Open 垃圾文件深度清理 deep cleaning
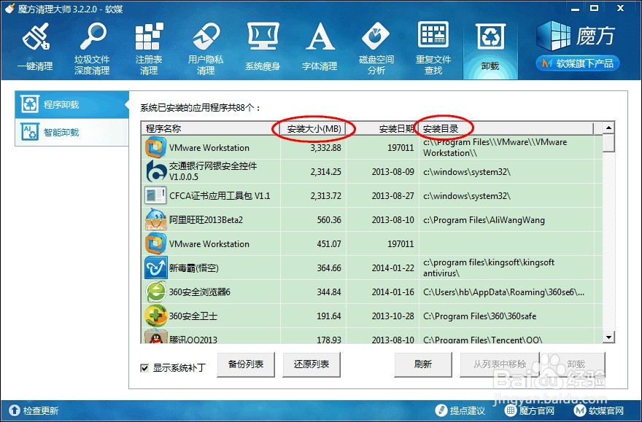 pyautogui.click(x=92, y=48)
